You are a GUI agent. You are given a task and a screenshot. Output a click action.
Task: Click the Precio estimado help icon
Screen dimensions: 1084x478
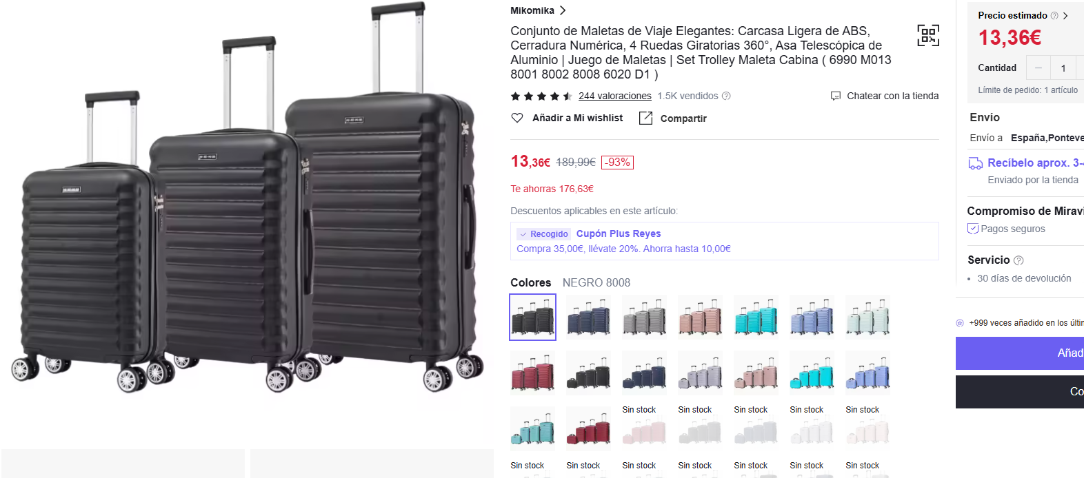tap(1054, 15)
